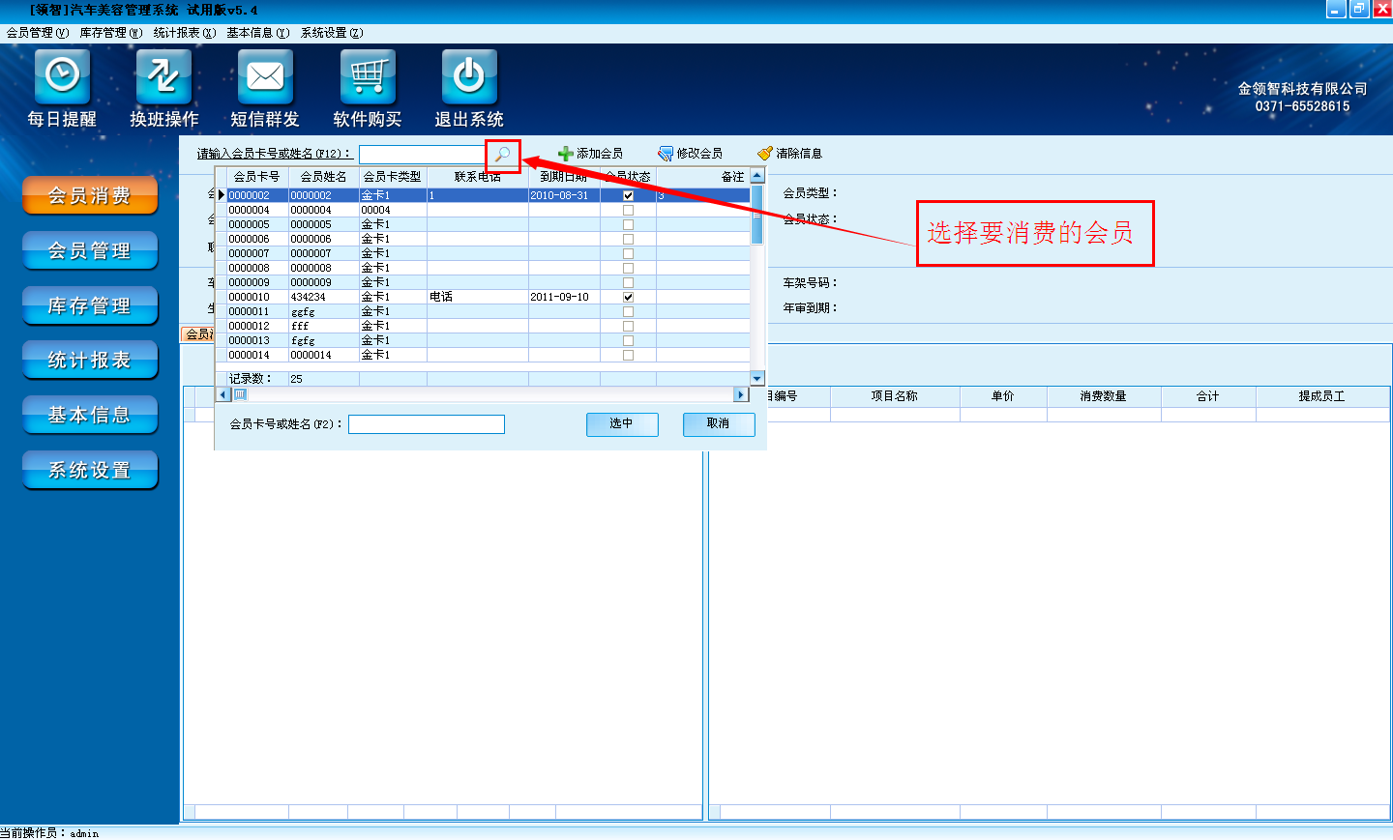Open the 会员管理 menu in menu bar
Image resolution: width=1393 pixels, height=840 pixels.
(38, 33)
